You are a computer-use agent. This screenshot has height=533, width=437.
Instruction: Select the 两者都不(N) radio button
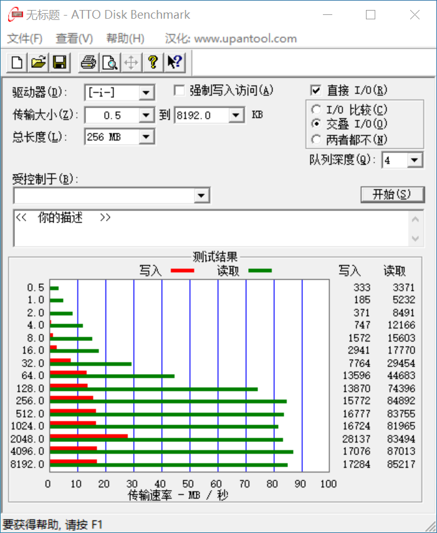point(316,139)
